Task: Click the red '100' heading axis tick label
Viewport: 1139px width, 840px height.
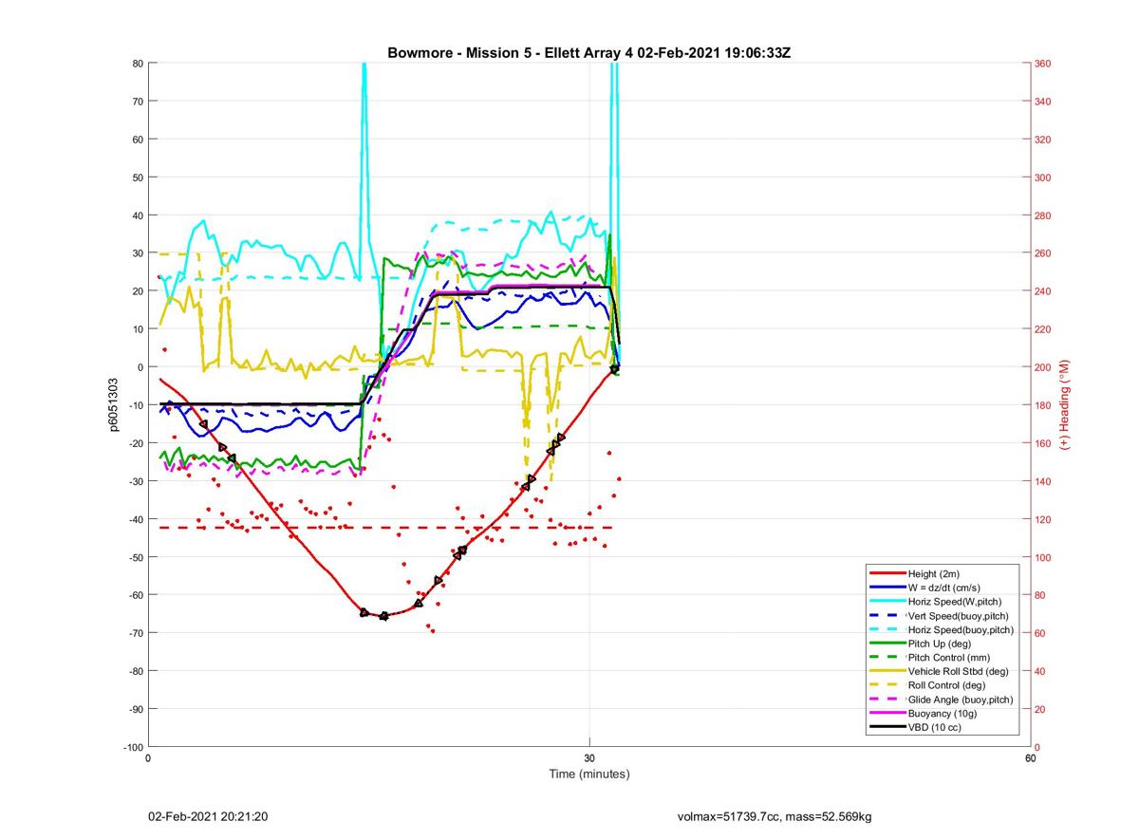Action: [1043, 557]
